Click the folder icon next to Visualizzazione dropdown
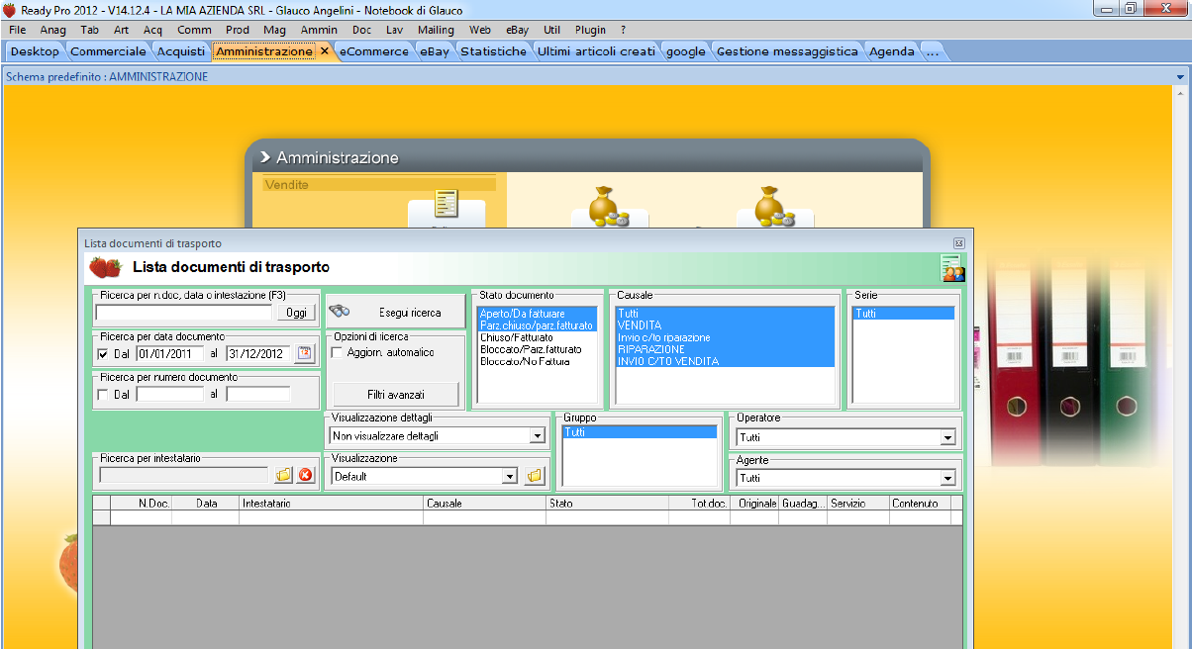Screen dimensions: 1192x649 pyautogui.click(x=535, y=476)
